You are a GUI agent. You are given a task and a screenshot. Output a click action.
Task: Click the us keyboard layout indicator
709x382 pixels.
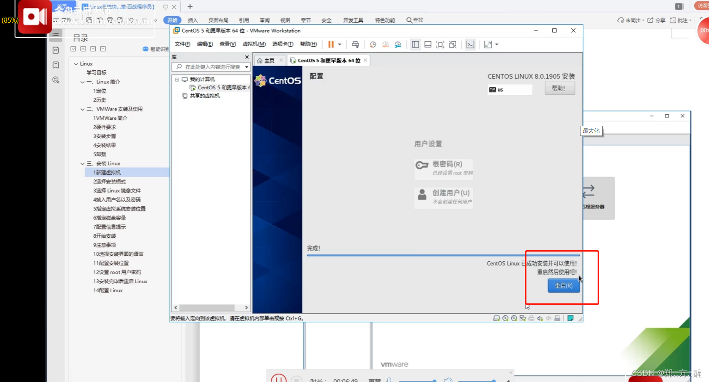click(x=509, y=90)
